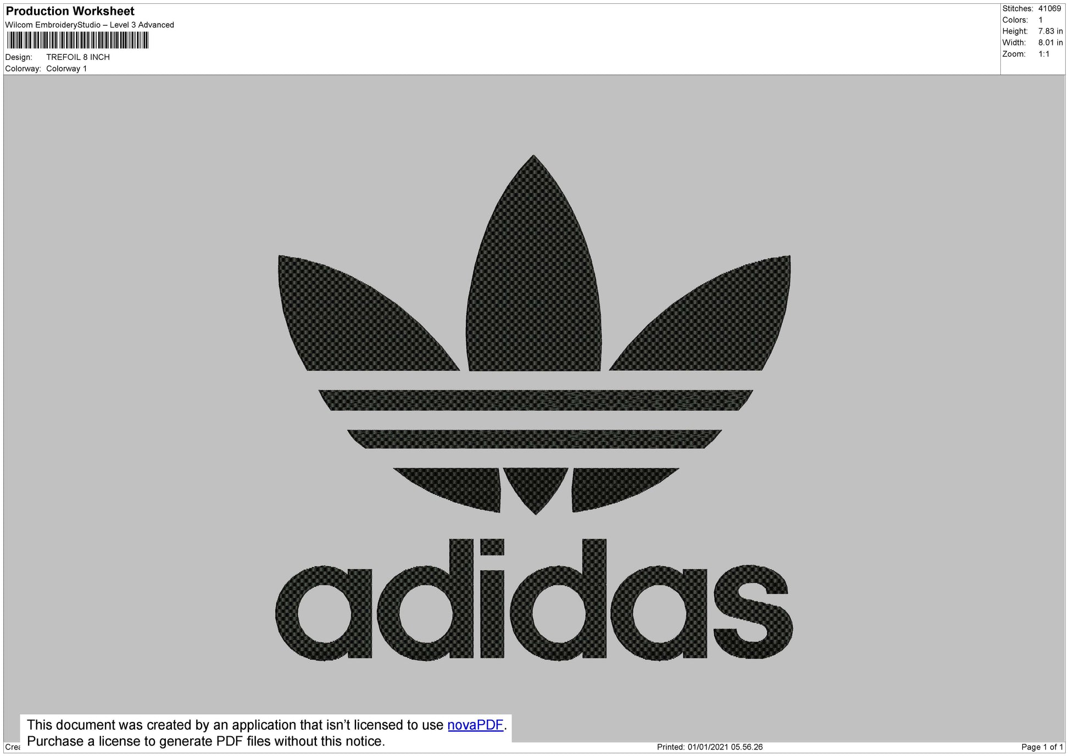1069x756 pixels.
Task: Click the "Zoom:" label
Action: click(1014, 54)
